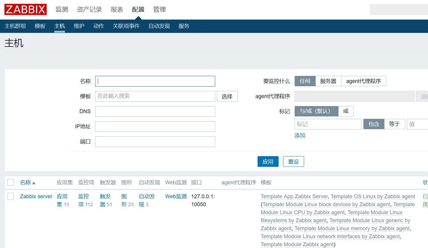Toggle the Zabbix server row checkbox
The image size is (428, 248).
click(x=11, y=196)
